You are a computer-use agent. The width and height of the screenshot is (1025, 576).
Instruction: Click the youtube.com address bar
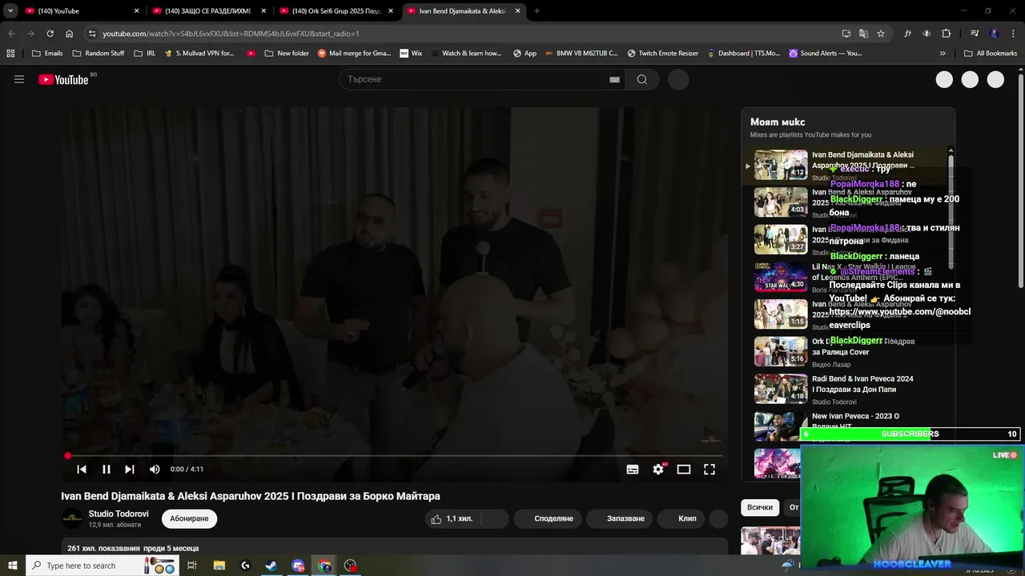tap(464, 34)
